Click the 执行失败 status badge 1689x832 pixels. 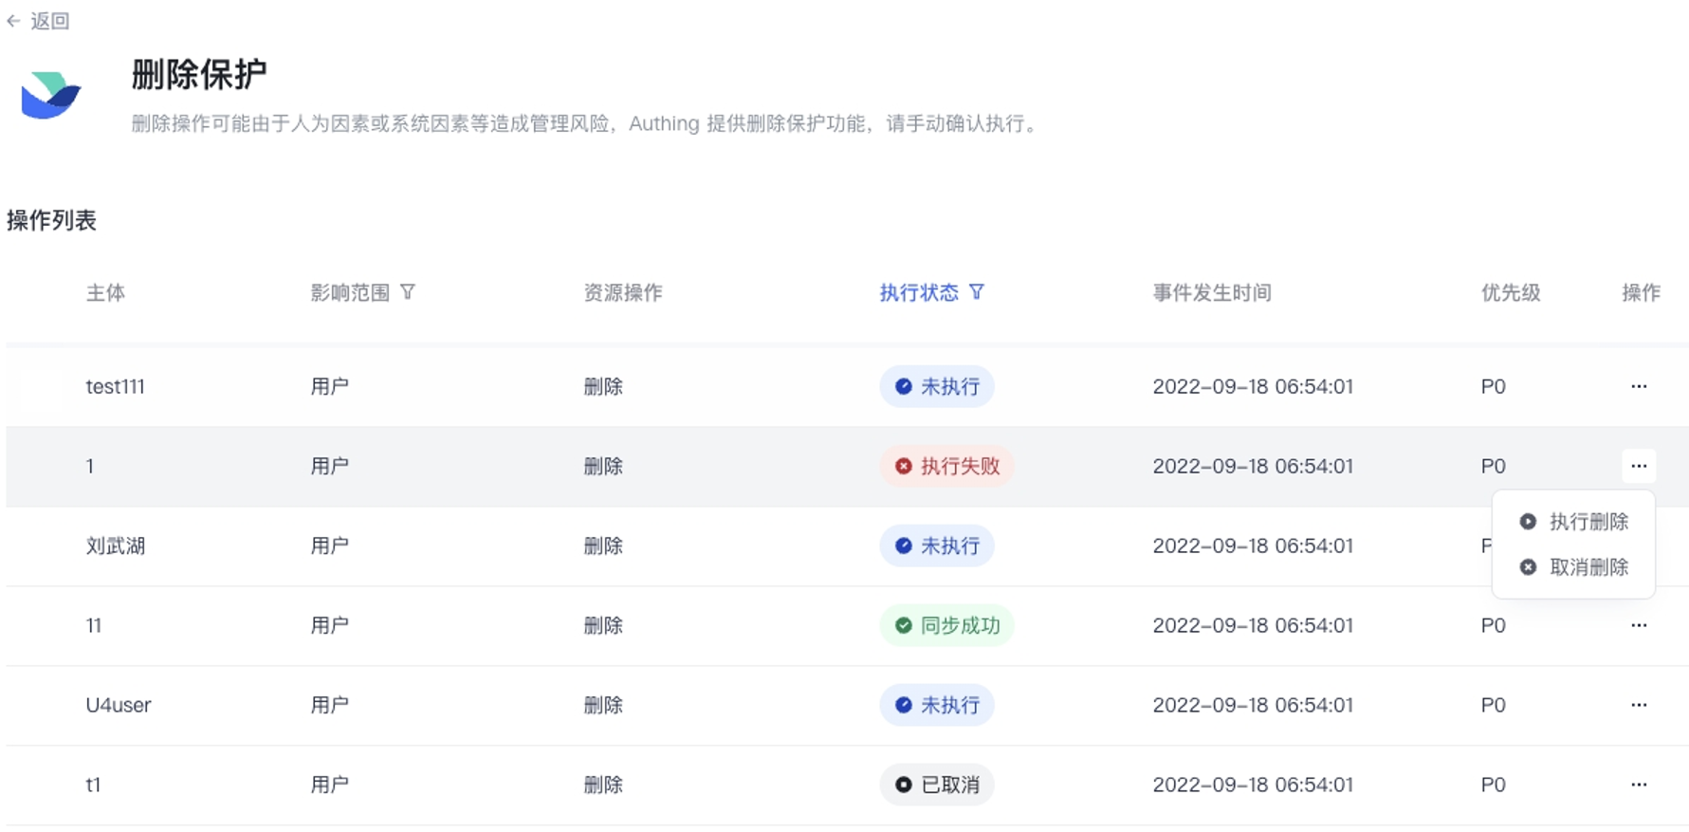pyautogui.click(x=946, y=466)
